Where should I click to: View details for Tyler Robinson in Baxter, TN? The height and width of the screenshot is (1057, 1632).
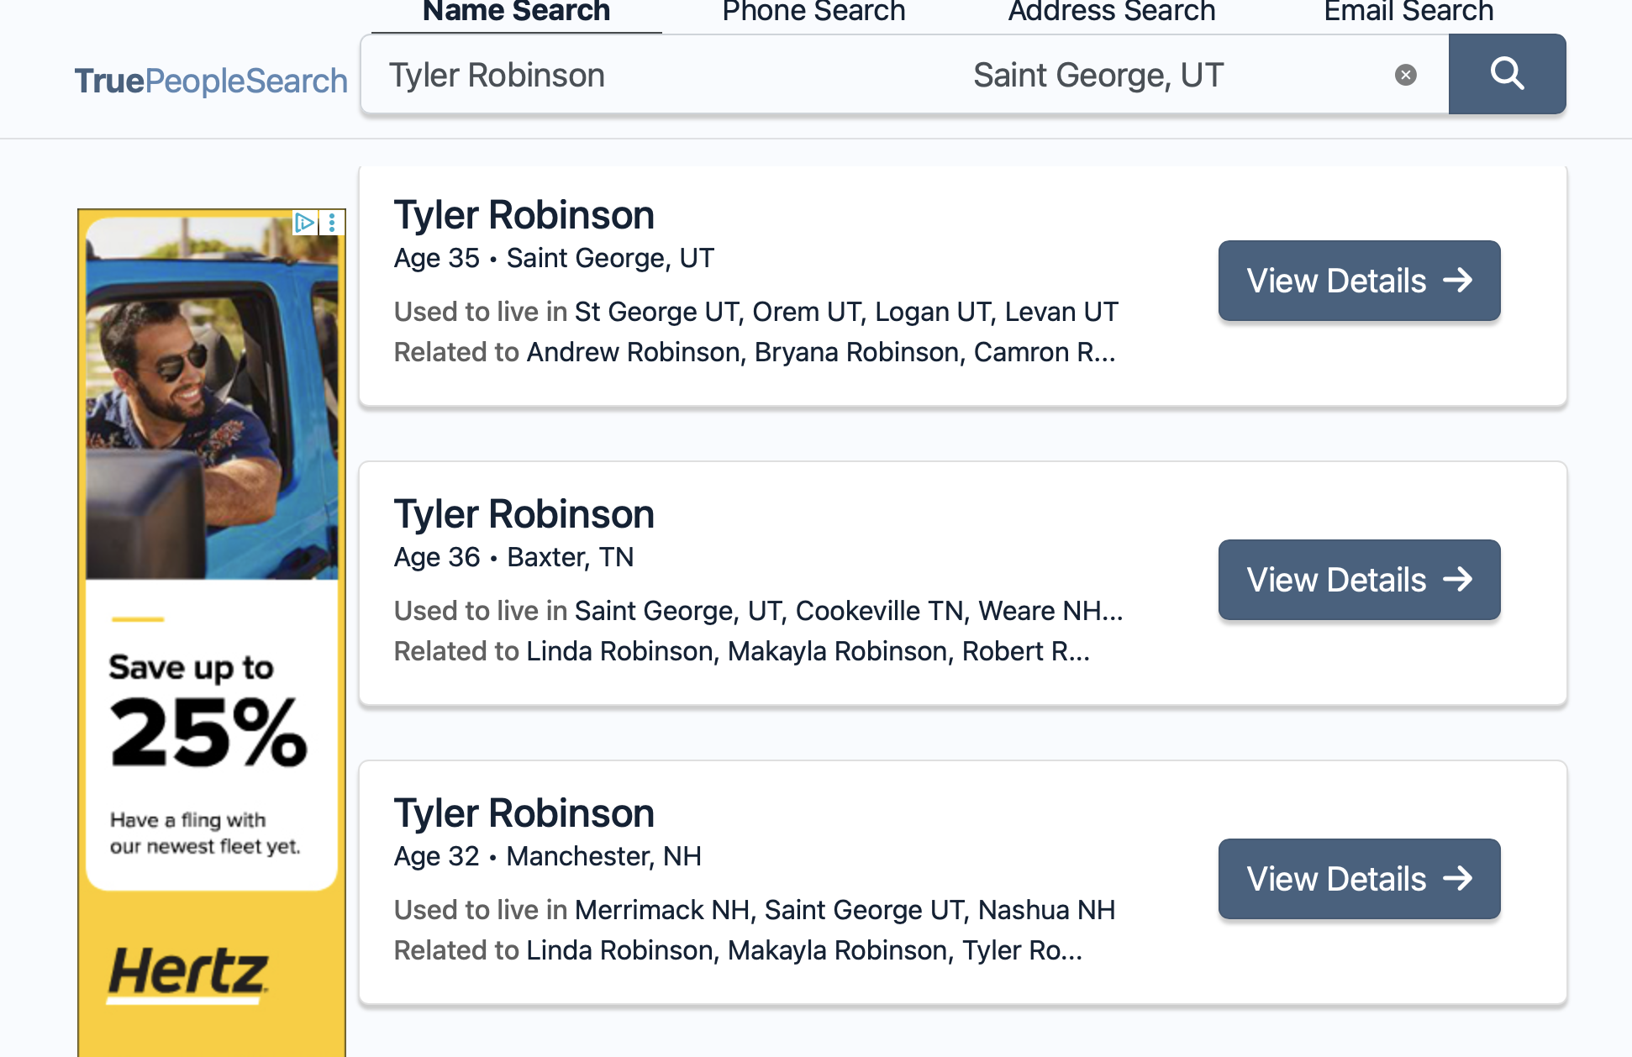(1359, 580)
